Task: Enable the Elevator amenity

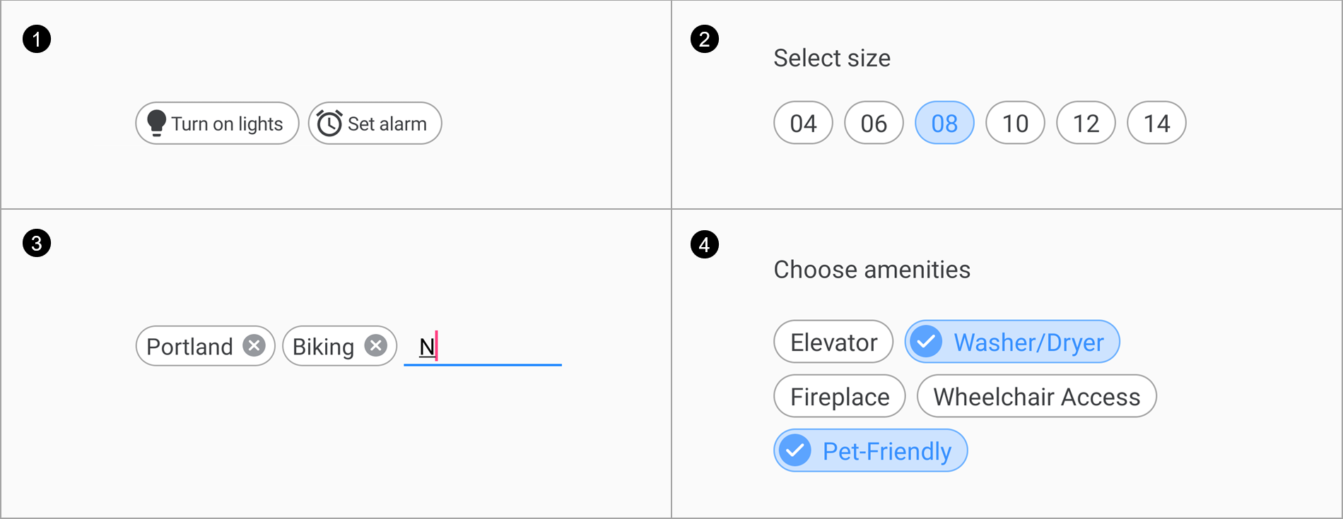Action: pos(833,342)
